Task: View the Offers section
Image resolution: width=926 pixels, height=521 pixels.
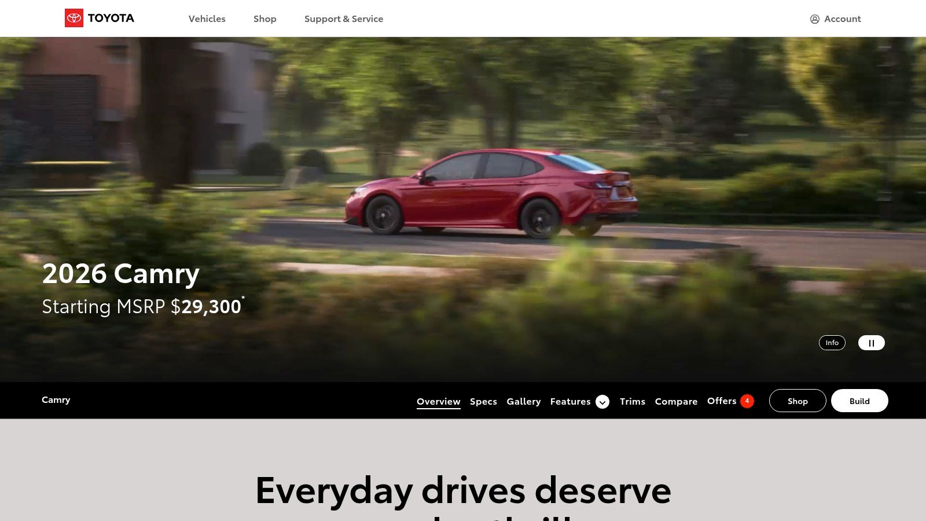Action: [x=722, y=401]
